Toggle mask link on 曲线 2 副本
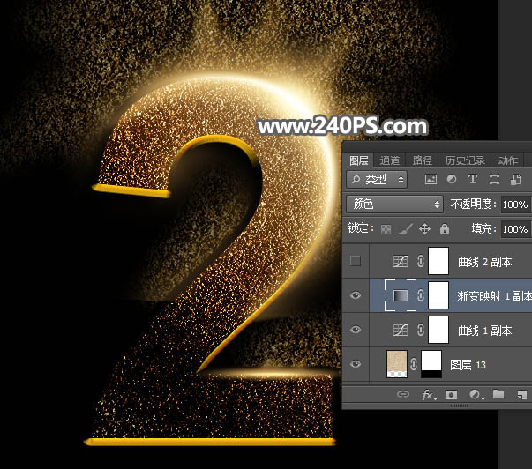Screen dimensions: 532x469 tap(420, 261)
